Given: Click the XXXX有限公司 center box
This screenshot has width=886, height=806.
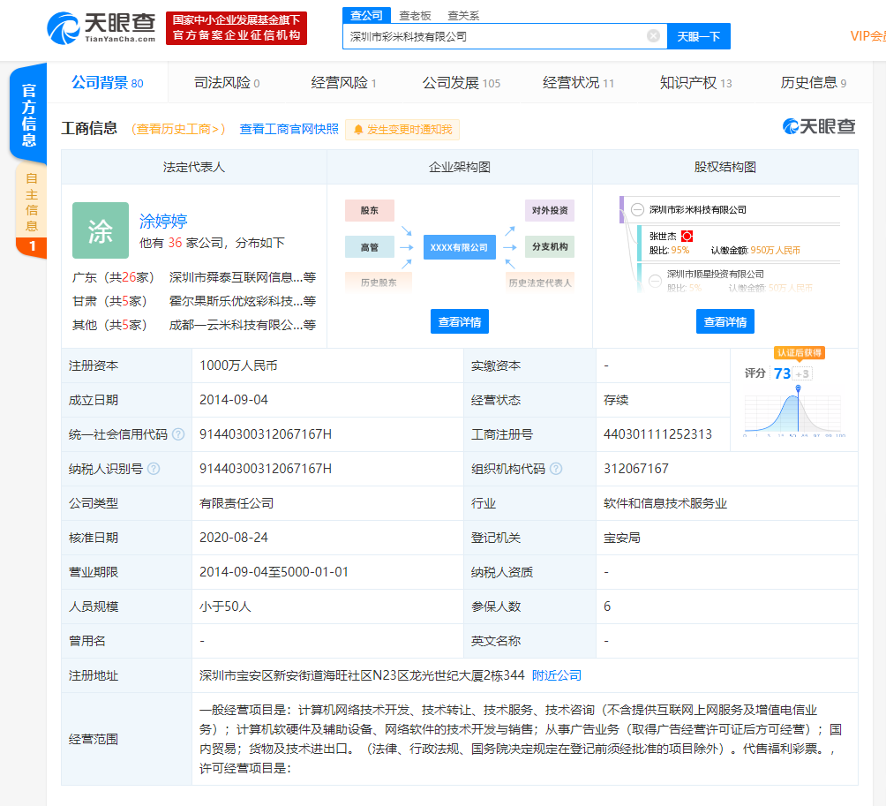Looking at the screenshot, I should coord(460,247).
